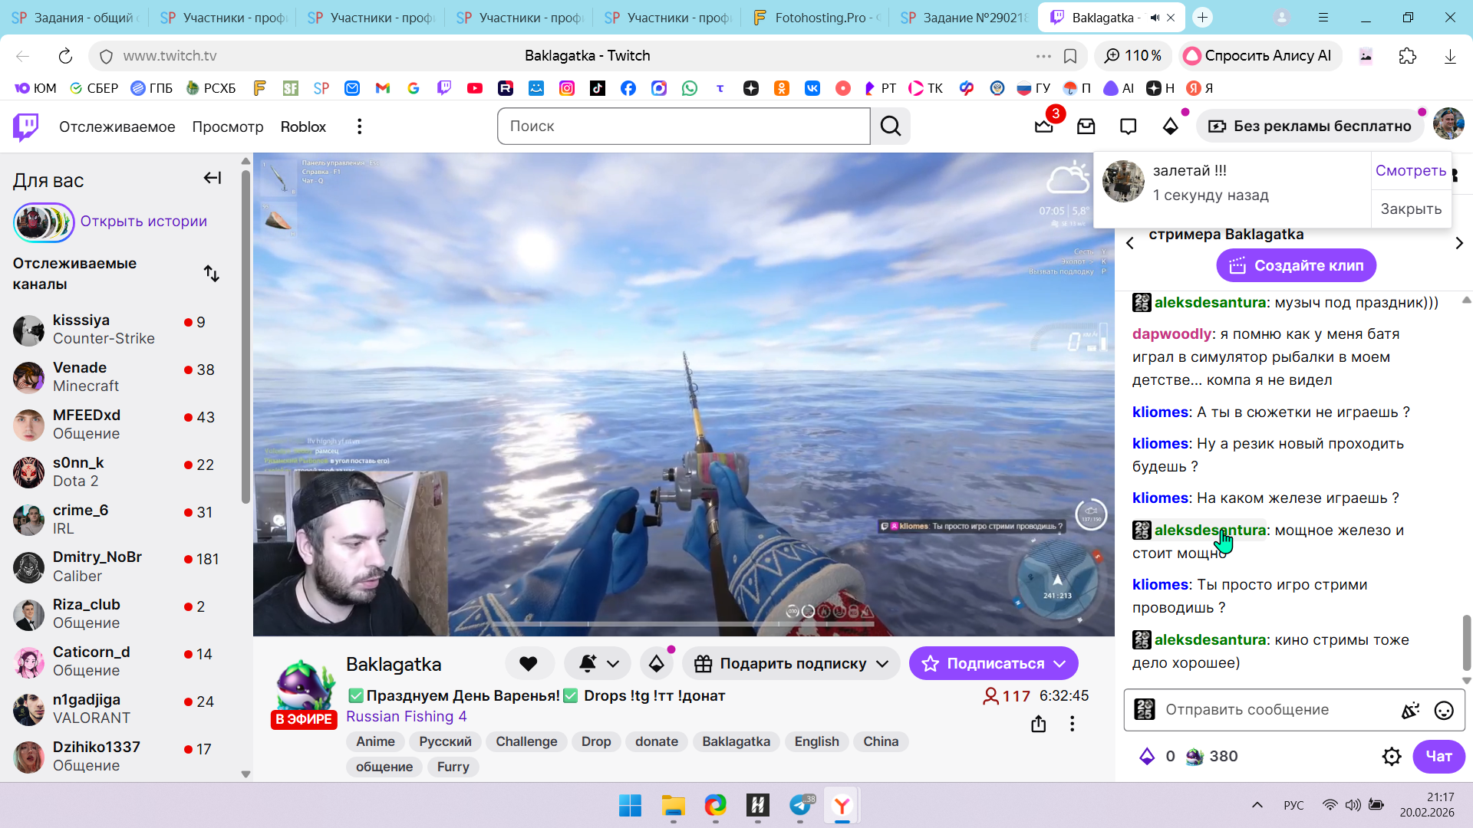The width and height of the screenshot is (1473, 828).
Task: Click the search magnifier button
Action: [890, 127]
